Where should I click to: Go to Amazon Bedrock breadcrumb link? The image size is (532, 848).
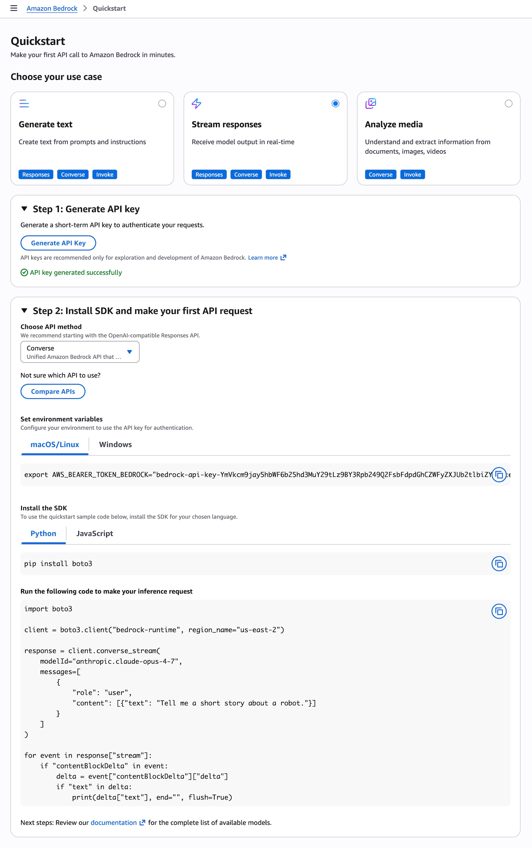pos(52,8)
